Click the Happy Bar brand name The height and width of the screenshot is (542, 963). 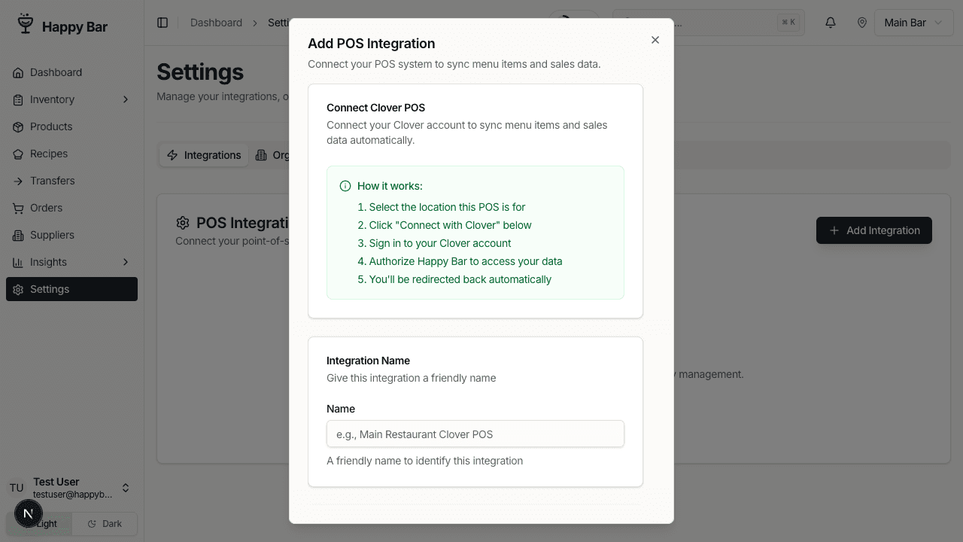(x=74, y=26)
